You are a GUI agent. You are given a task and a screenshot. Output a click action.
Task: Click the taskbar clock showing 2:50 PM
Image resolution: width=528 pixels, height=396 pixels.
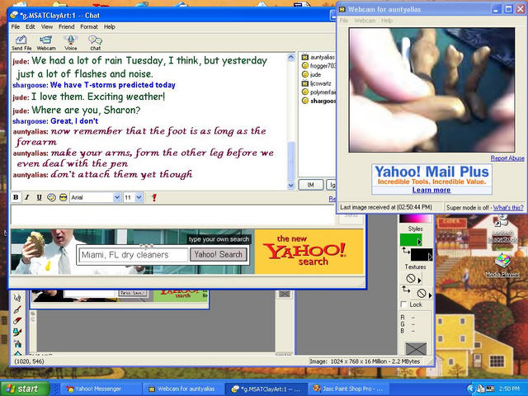tap(510, 389)
